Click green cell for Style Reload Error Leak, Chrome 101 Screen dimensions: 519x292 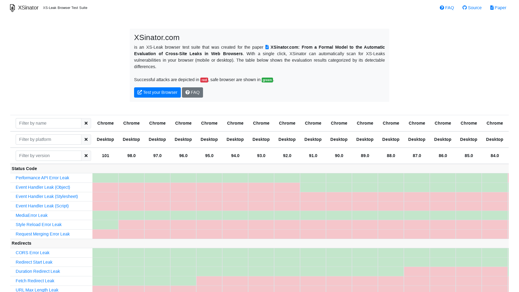tap(105, 225)
